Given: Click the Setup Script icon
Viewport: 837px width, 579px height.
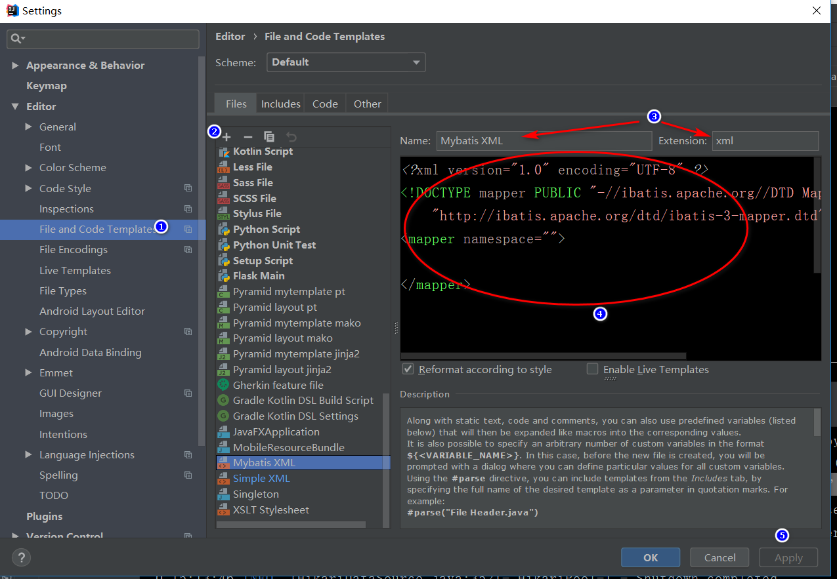Looking at the screenshot, I should (223, 260).
